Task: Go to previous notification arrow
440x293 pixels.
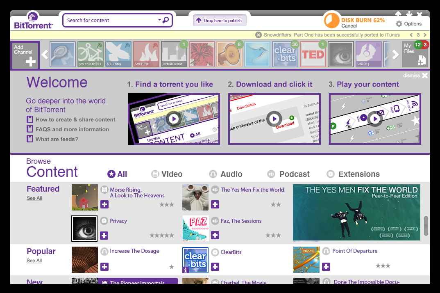Action: [x=411, y=35]
